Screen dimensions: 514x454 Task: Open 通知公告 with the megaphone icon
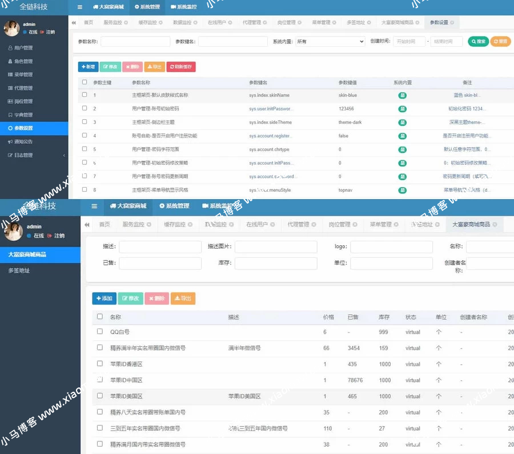(x=10, y=141)
